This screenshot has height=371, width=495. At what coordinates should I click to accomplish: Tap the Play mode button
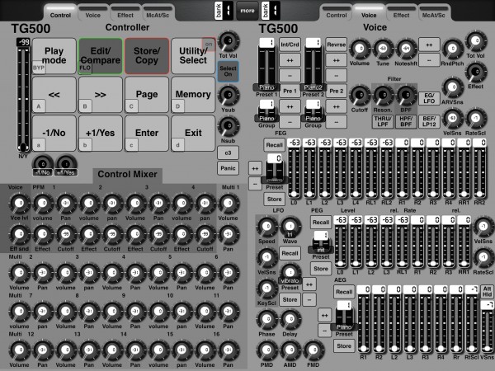pyautogui.click(x=54, y=56)
